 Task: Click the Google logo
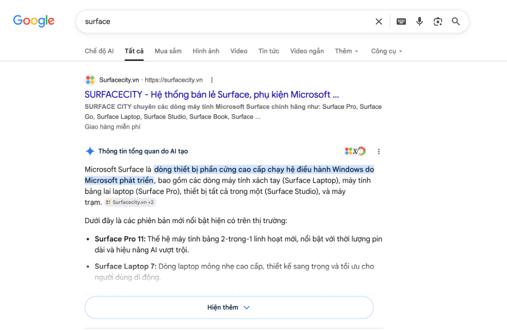click(34, 21)
